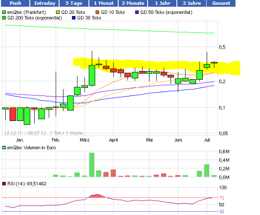Select the 1 Monat tab

(x=103, y=3)
